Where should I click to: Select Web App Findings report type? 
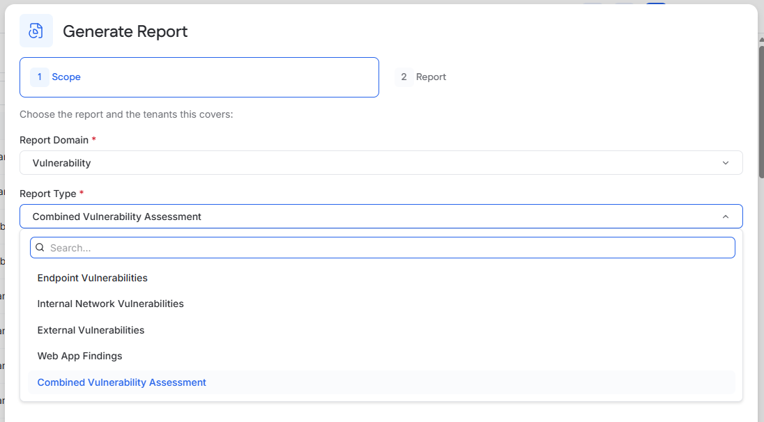(x=381, y=356)
